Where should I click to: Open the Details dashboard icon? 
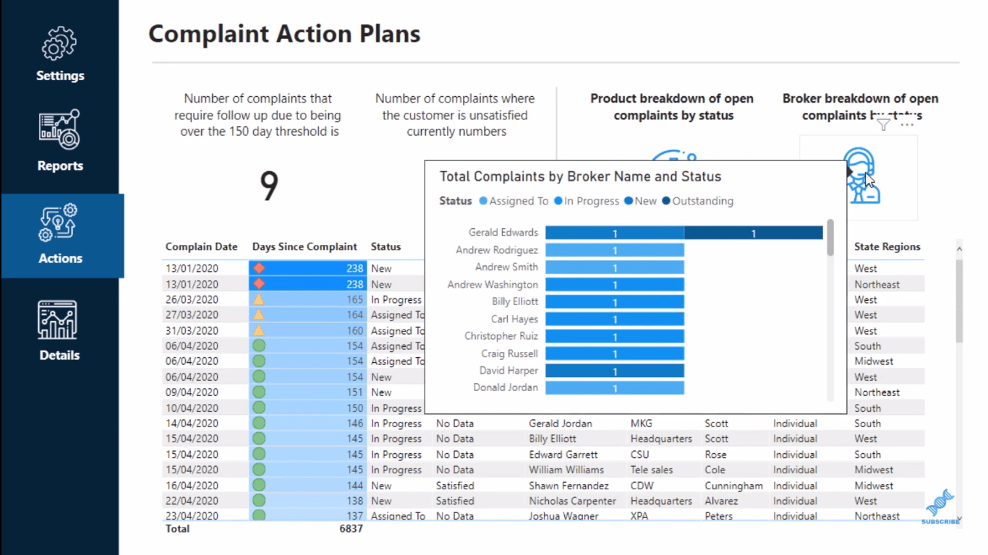pos(59,320)
